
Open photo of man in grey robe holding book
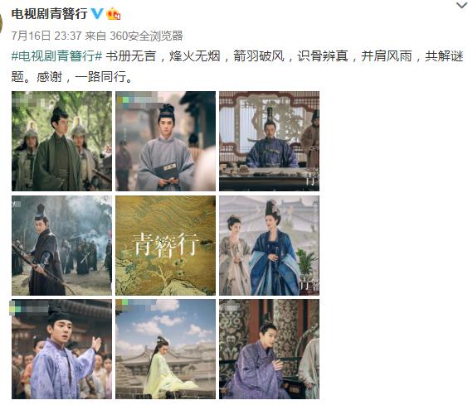click(165, 141)
